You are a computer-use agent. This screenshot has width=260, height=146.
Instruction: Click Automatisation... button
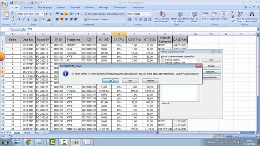[x=211, y=77]
